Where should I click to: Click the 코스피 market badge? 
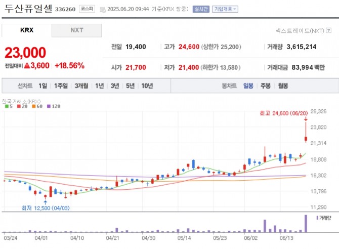87,9
